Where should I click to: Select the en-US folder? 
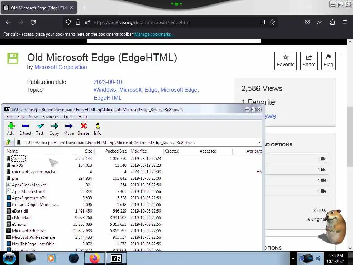[18, 165]
